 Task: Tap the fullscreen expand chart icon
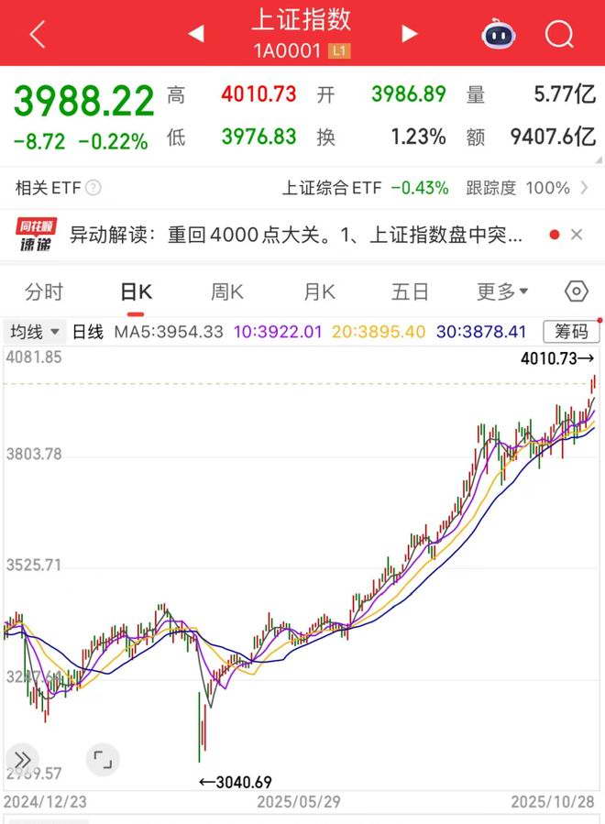coord(103,759)
